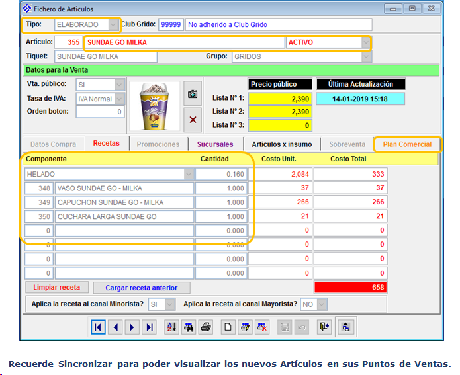Click the binoculars search icon
The width and height of the screenshot is (460, 375).
(189, 327)
